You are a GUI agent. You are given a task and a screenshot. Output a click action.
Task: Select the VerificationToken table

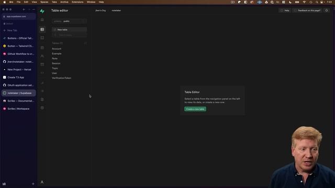pyautogui.click(x=62, y=78)
